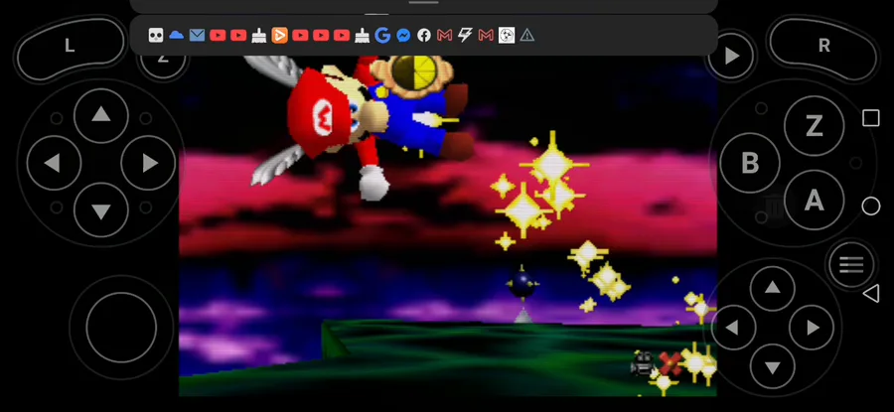Open the white ball notification icon
This screenshot has height=412, width=894.
coord(507,36)
